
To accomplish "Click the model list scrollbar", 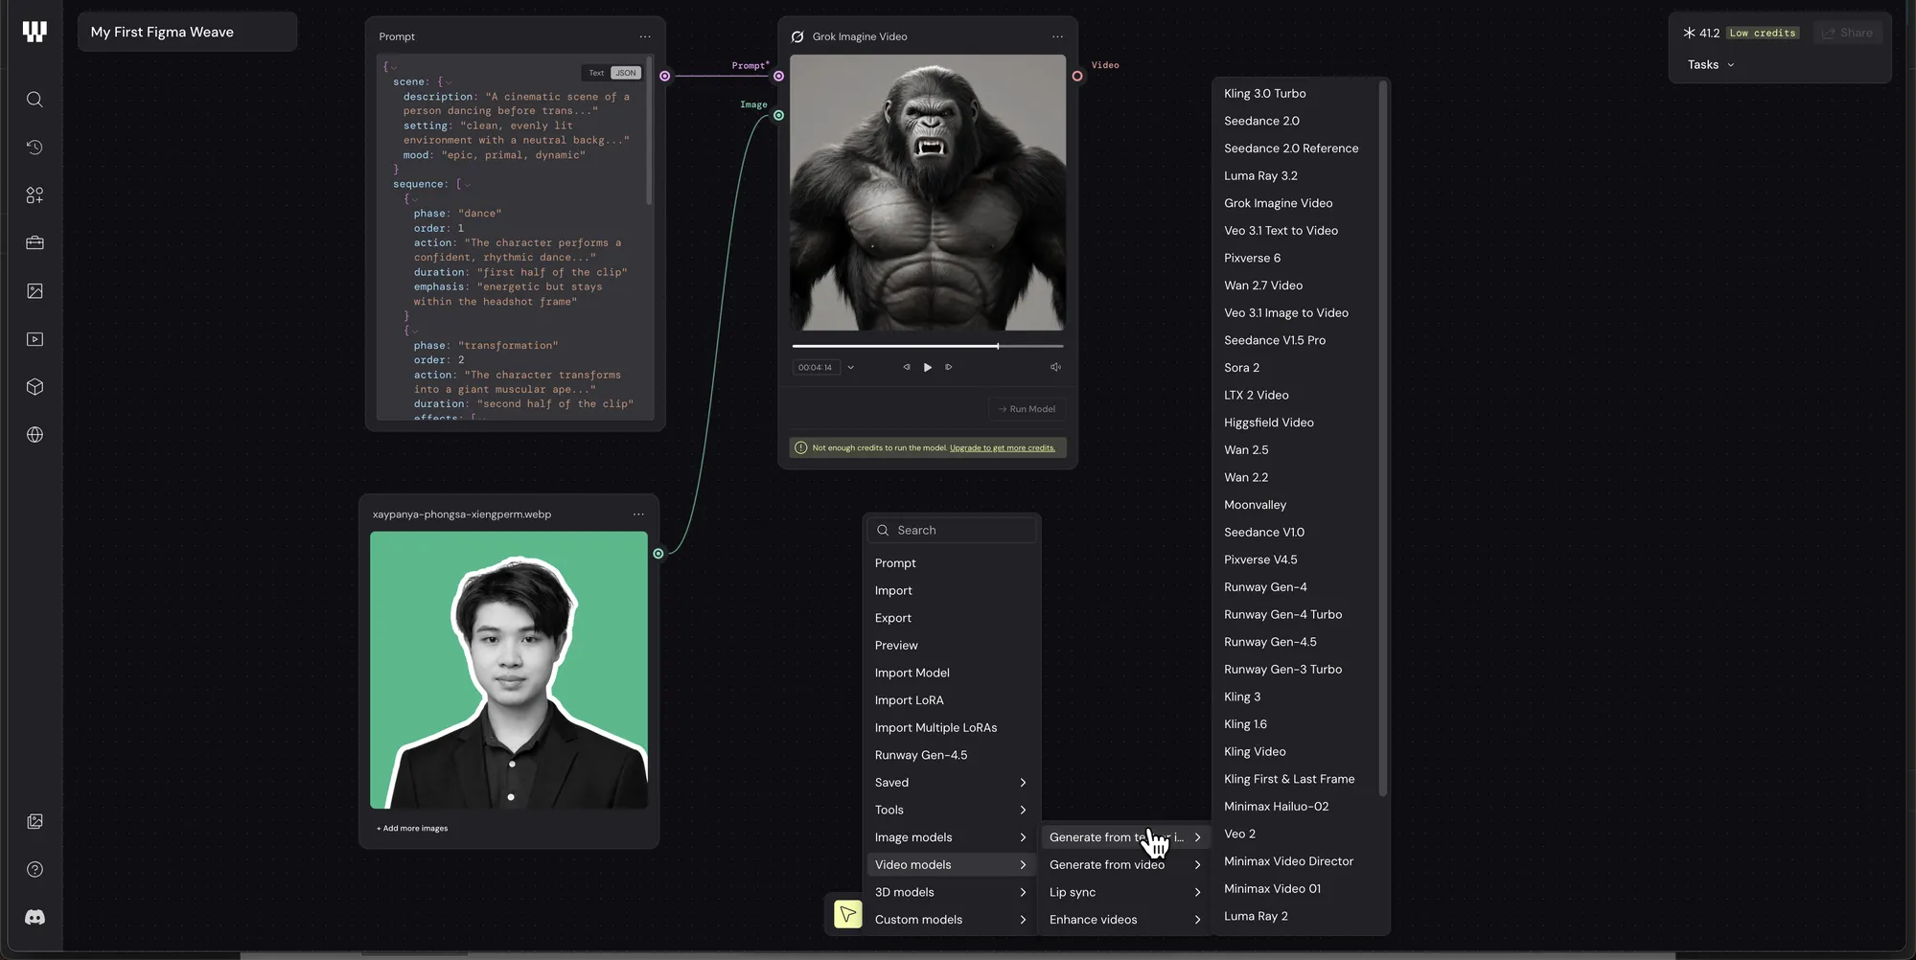I will (1382, 439).
